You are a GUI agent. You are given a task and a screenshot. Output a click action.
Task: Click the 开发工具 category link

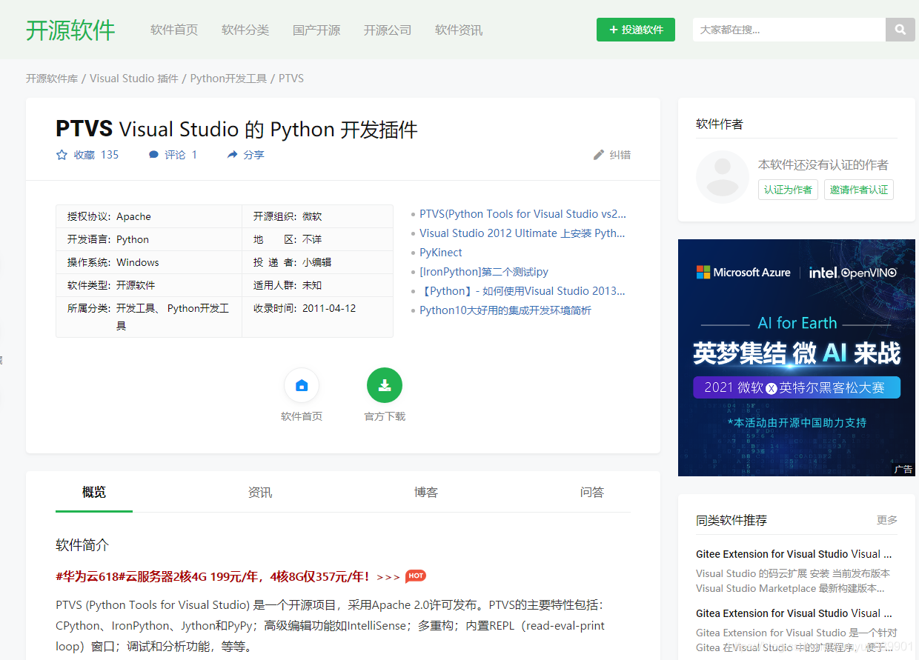(x=136, y=308)
